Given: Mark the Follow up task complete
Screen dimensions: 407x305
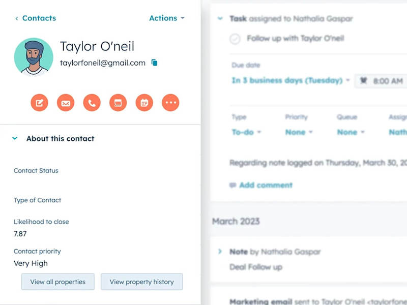Looking at the screenshot, I should [235, 39].
